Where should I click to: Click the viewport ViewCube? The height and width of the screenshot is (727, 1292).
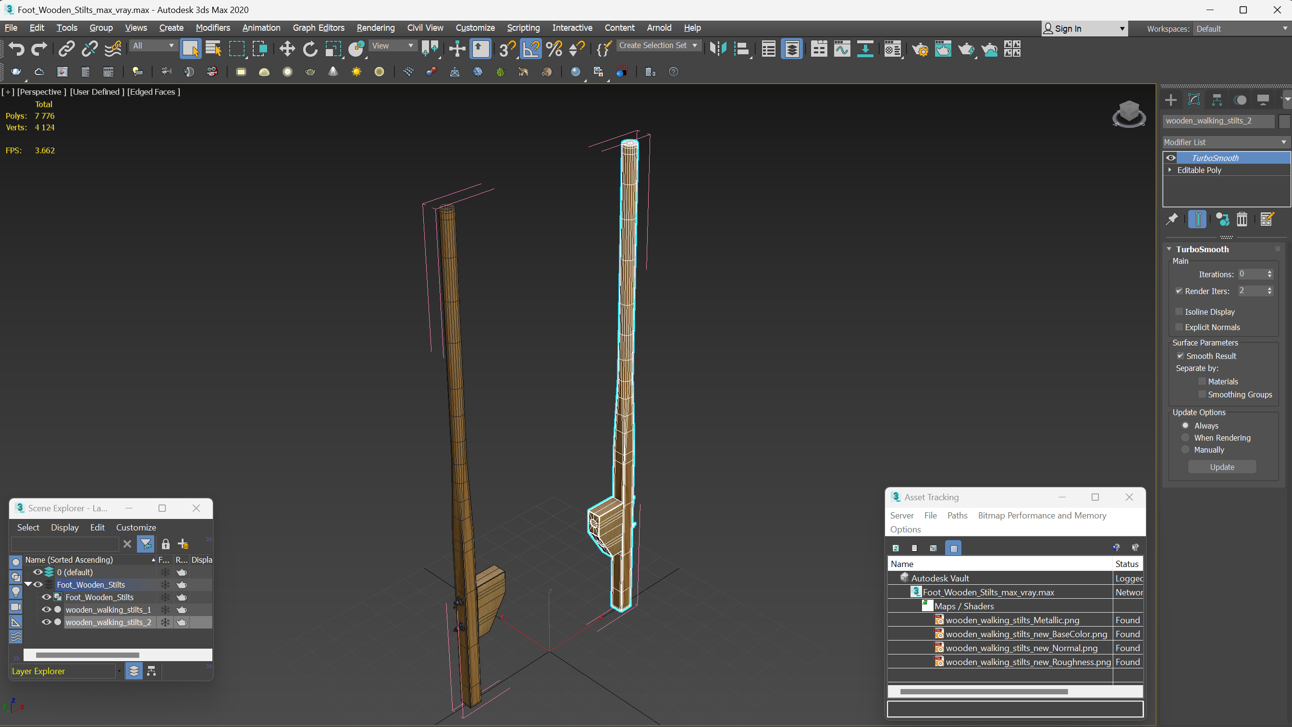tap(1129, 114)
